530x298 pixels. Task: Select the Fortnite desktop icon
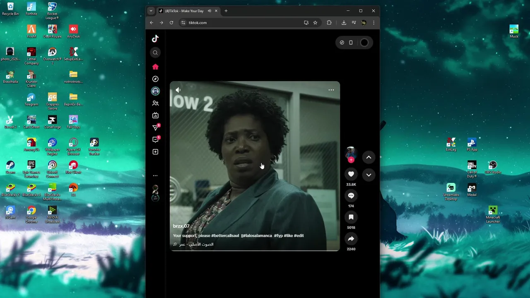click(x=31, y=9)
